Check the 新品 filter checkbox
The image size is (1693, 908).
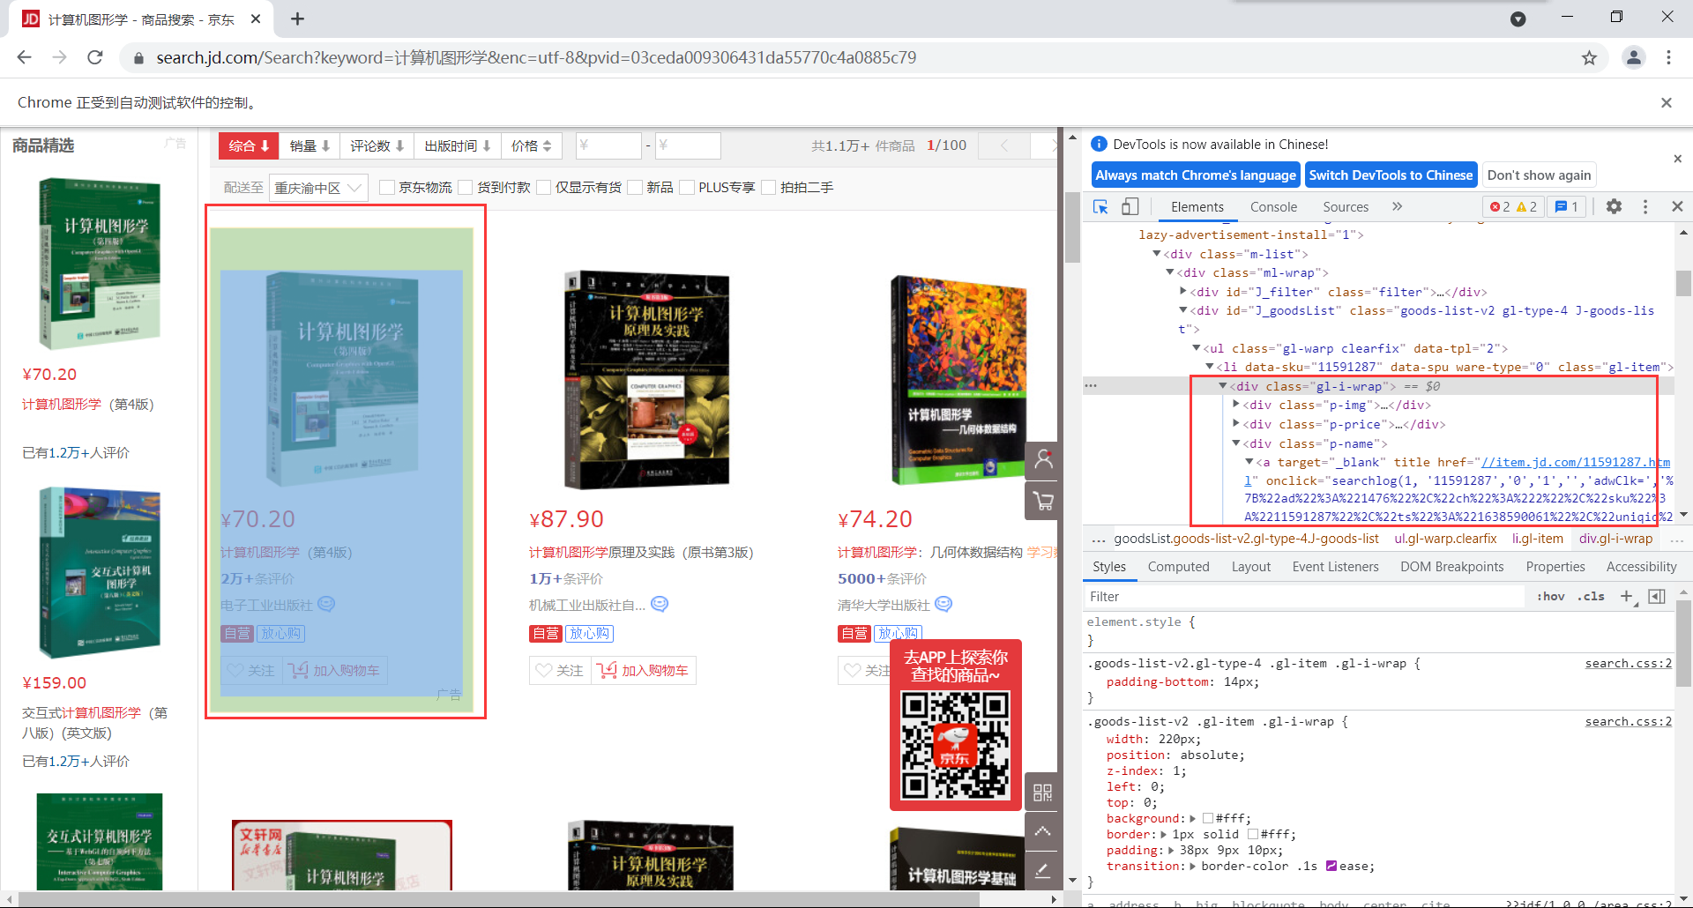coord(635,187)
